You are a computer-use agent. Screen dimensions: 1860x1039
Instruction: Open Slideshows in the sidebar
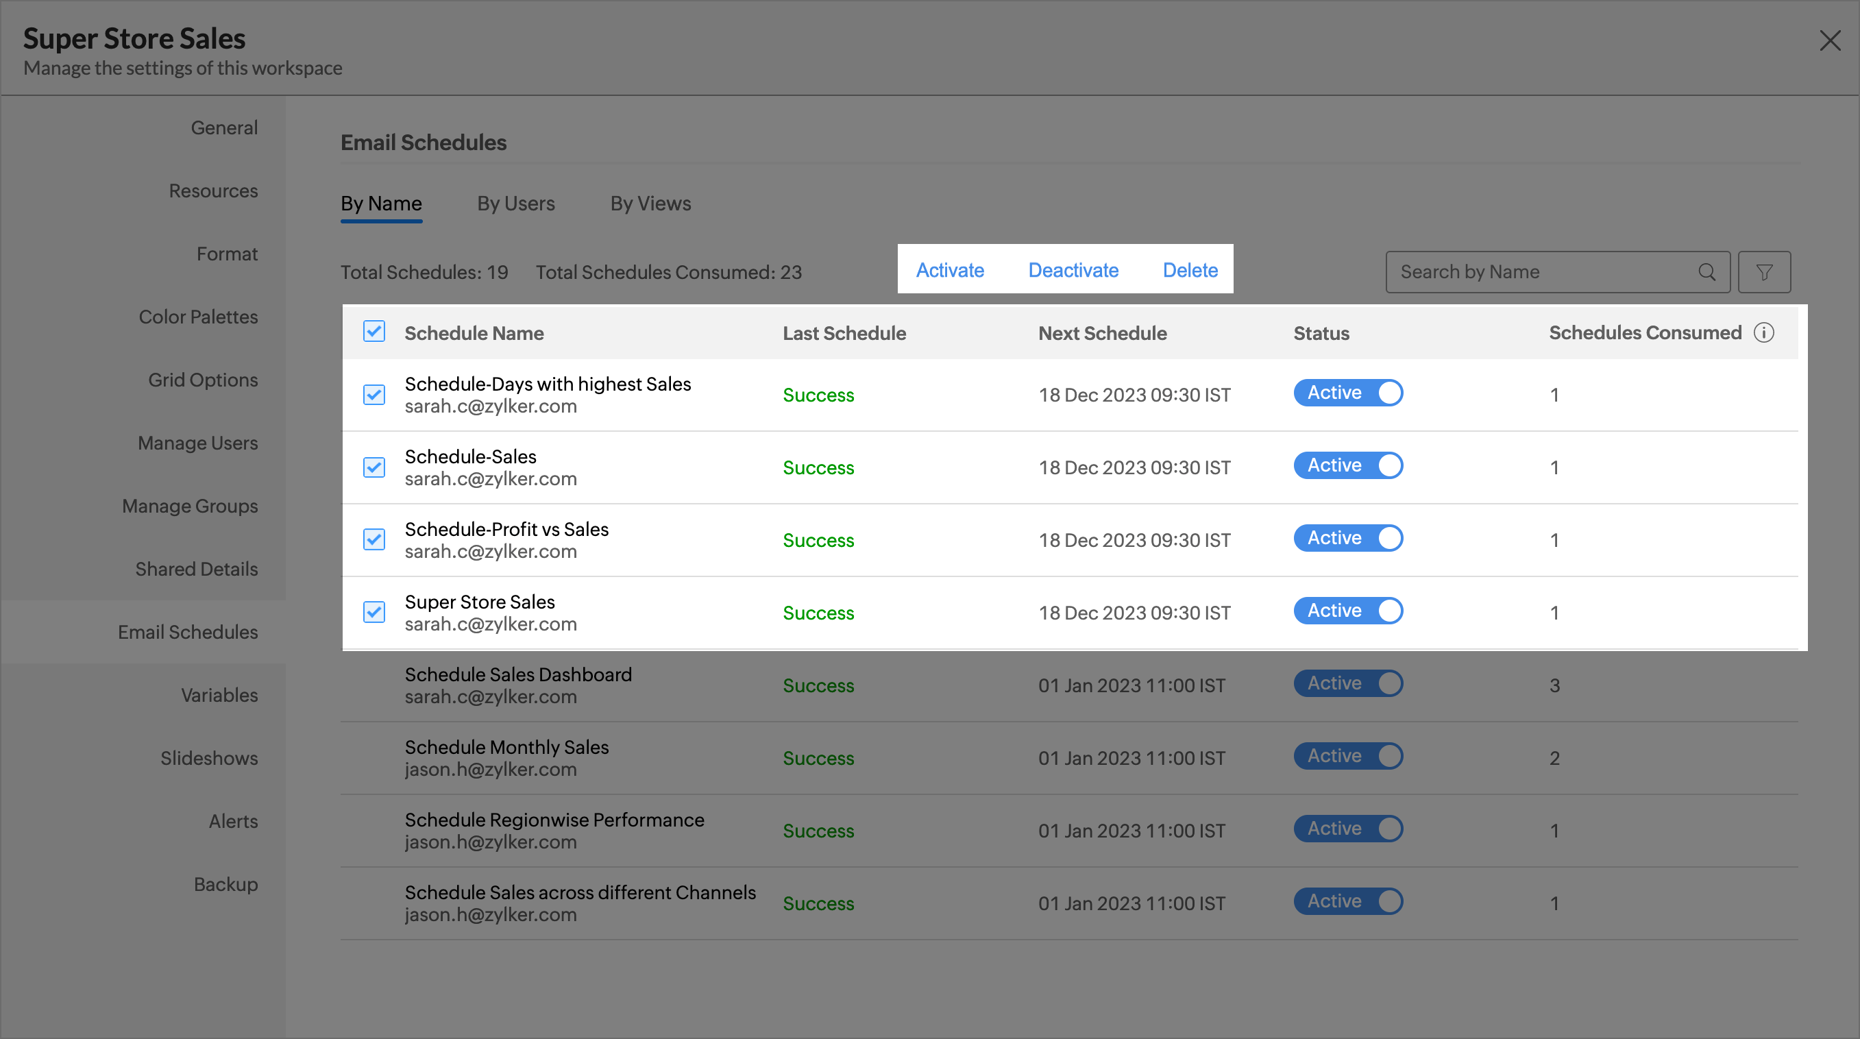(208, 758)
